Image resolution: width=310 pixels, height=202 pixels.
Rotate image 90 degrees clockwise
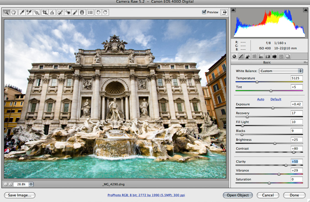(x=105, y=12)
